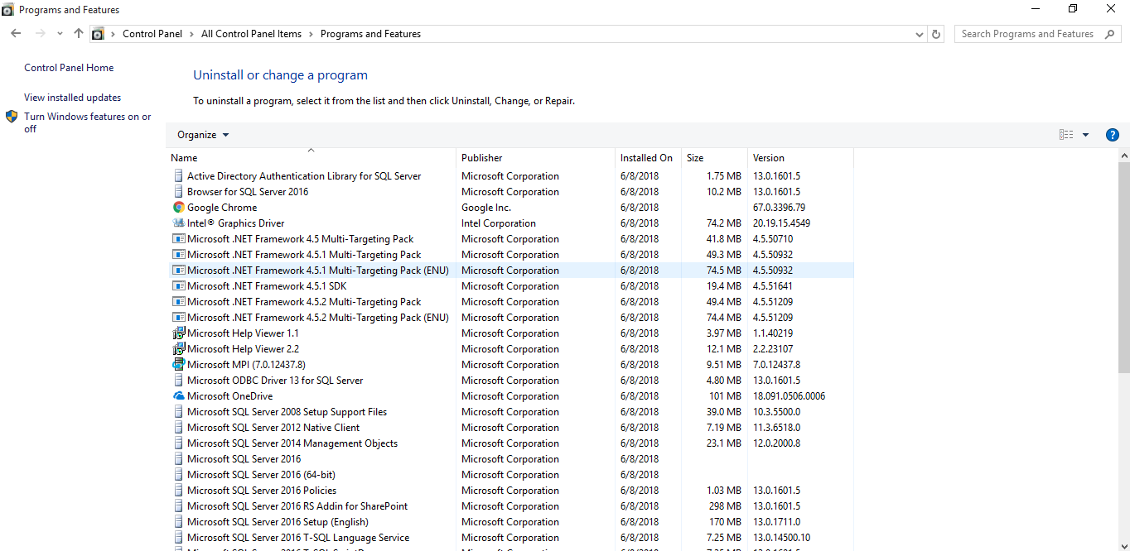Click the change view icon button

pyautogui.click(x=1066, y=135)
